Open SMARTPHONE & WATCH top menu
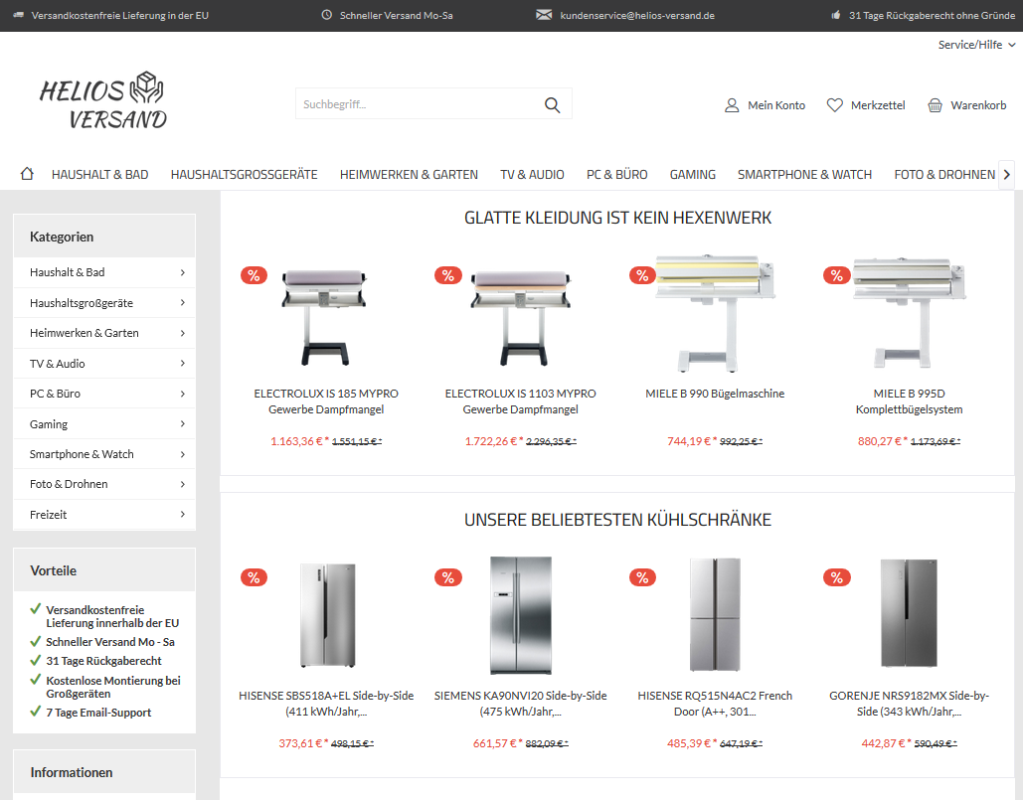Image resolution: width=1023 pixels, height=800 pixels. pos(804,175)
